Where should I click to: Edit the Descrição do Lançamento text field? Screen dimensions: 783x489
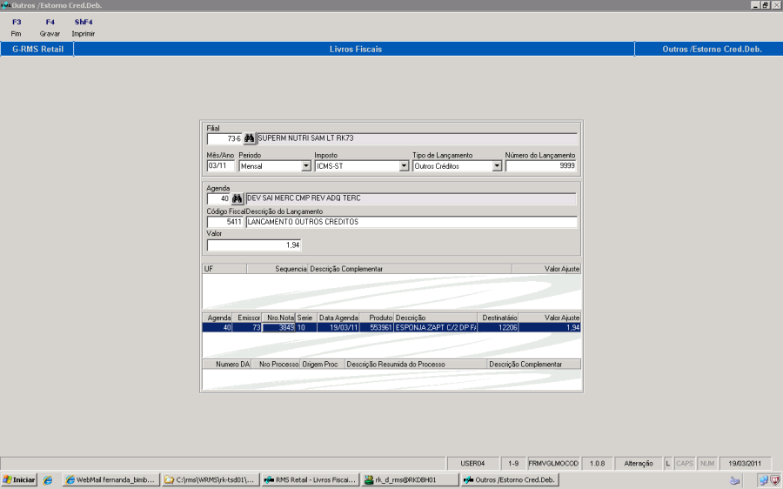click(411, 222)
